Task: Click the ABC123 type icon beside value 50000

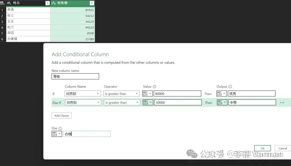Action: tap(147, 102)
